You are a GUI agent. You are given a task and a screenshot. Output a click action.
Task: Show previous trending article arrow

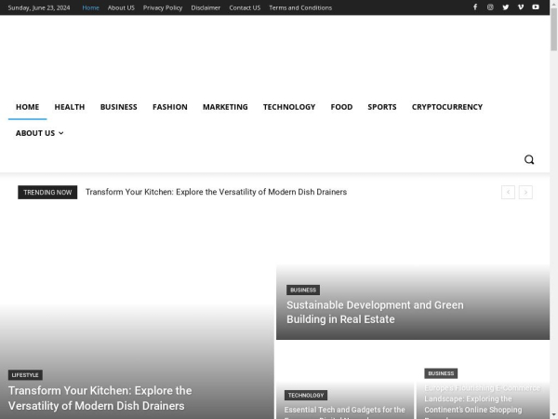point(508,193)
